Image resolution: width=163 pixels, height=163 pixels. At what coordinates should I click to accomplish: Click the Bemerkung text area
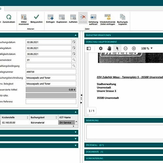(125, 132)
